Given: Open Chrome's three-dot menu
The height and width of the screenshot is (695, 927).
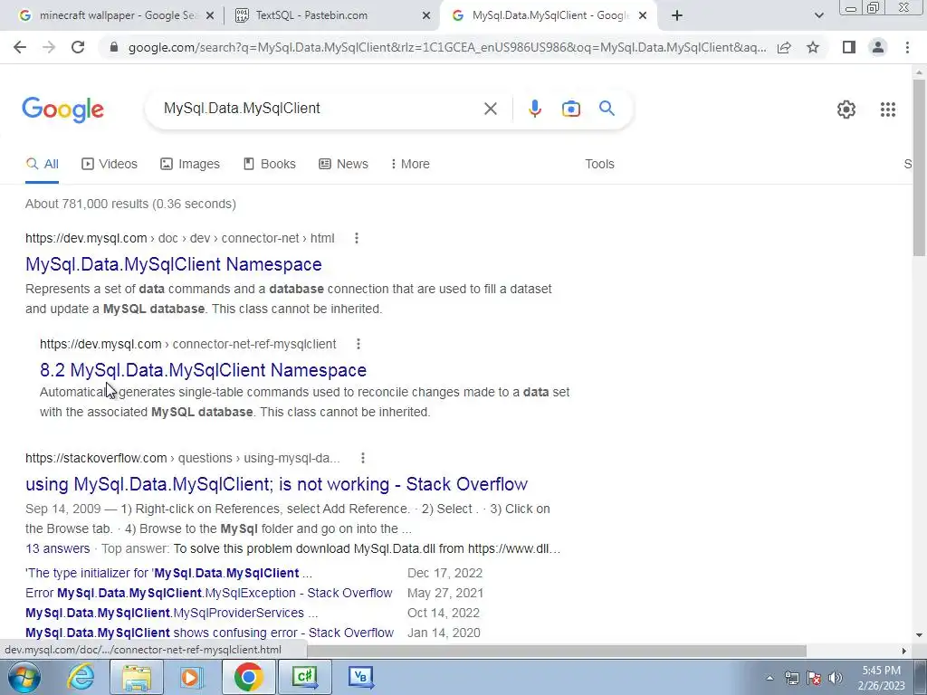Looking at the screenshot, I should [x=907, y=47].
